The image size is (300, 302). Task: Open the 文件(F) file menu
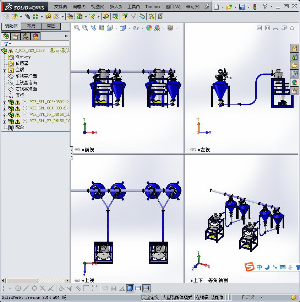coord(60,7)
